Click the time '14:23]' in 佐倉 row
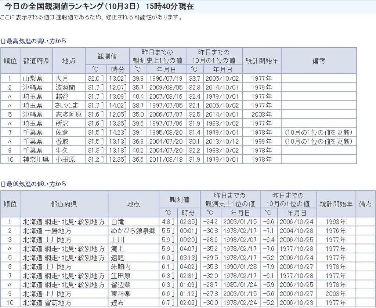376x308 pixels. click(x=118, y=132)
